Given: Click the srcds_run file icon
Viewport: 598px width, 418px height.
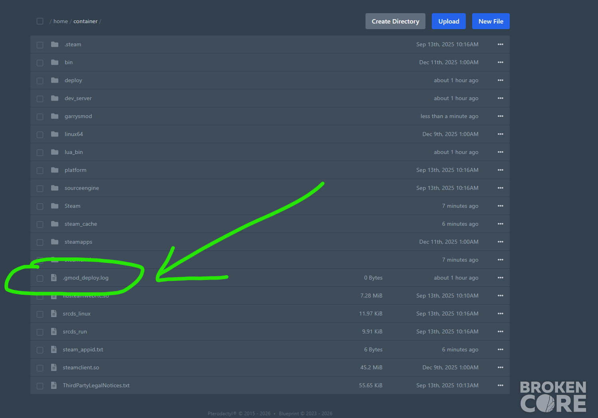Looking at the screenshot, I should coord(54,331).
